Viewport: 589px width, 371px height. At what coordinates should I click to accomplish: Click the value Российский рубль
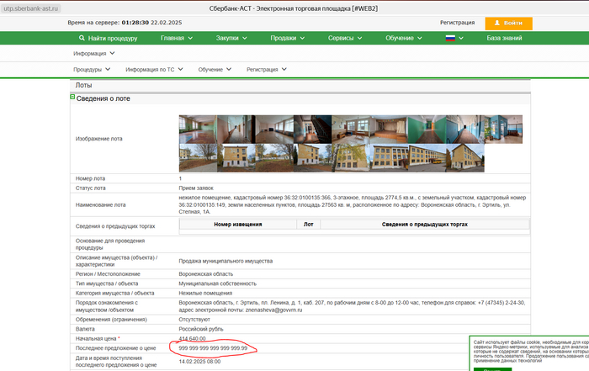click(x=201, y=329)
